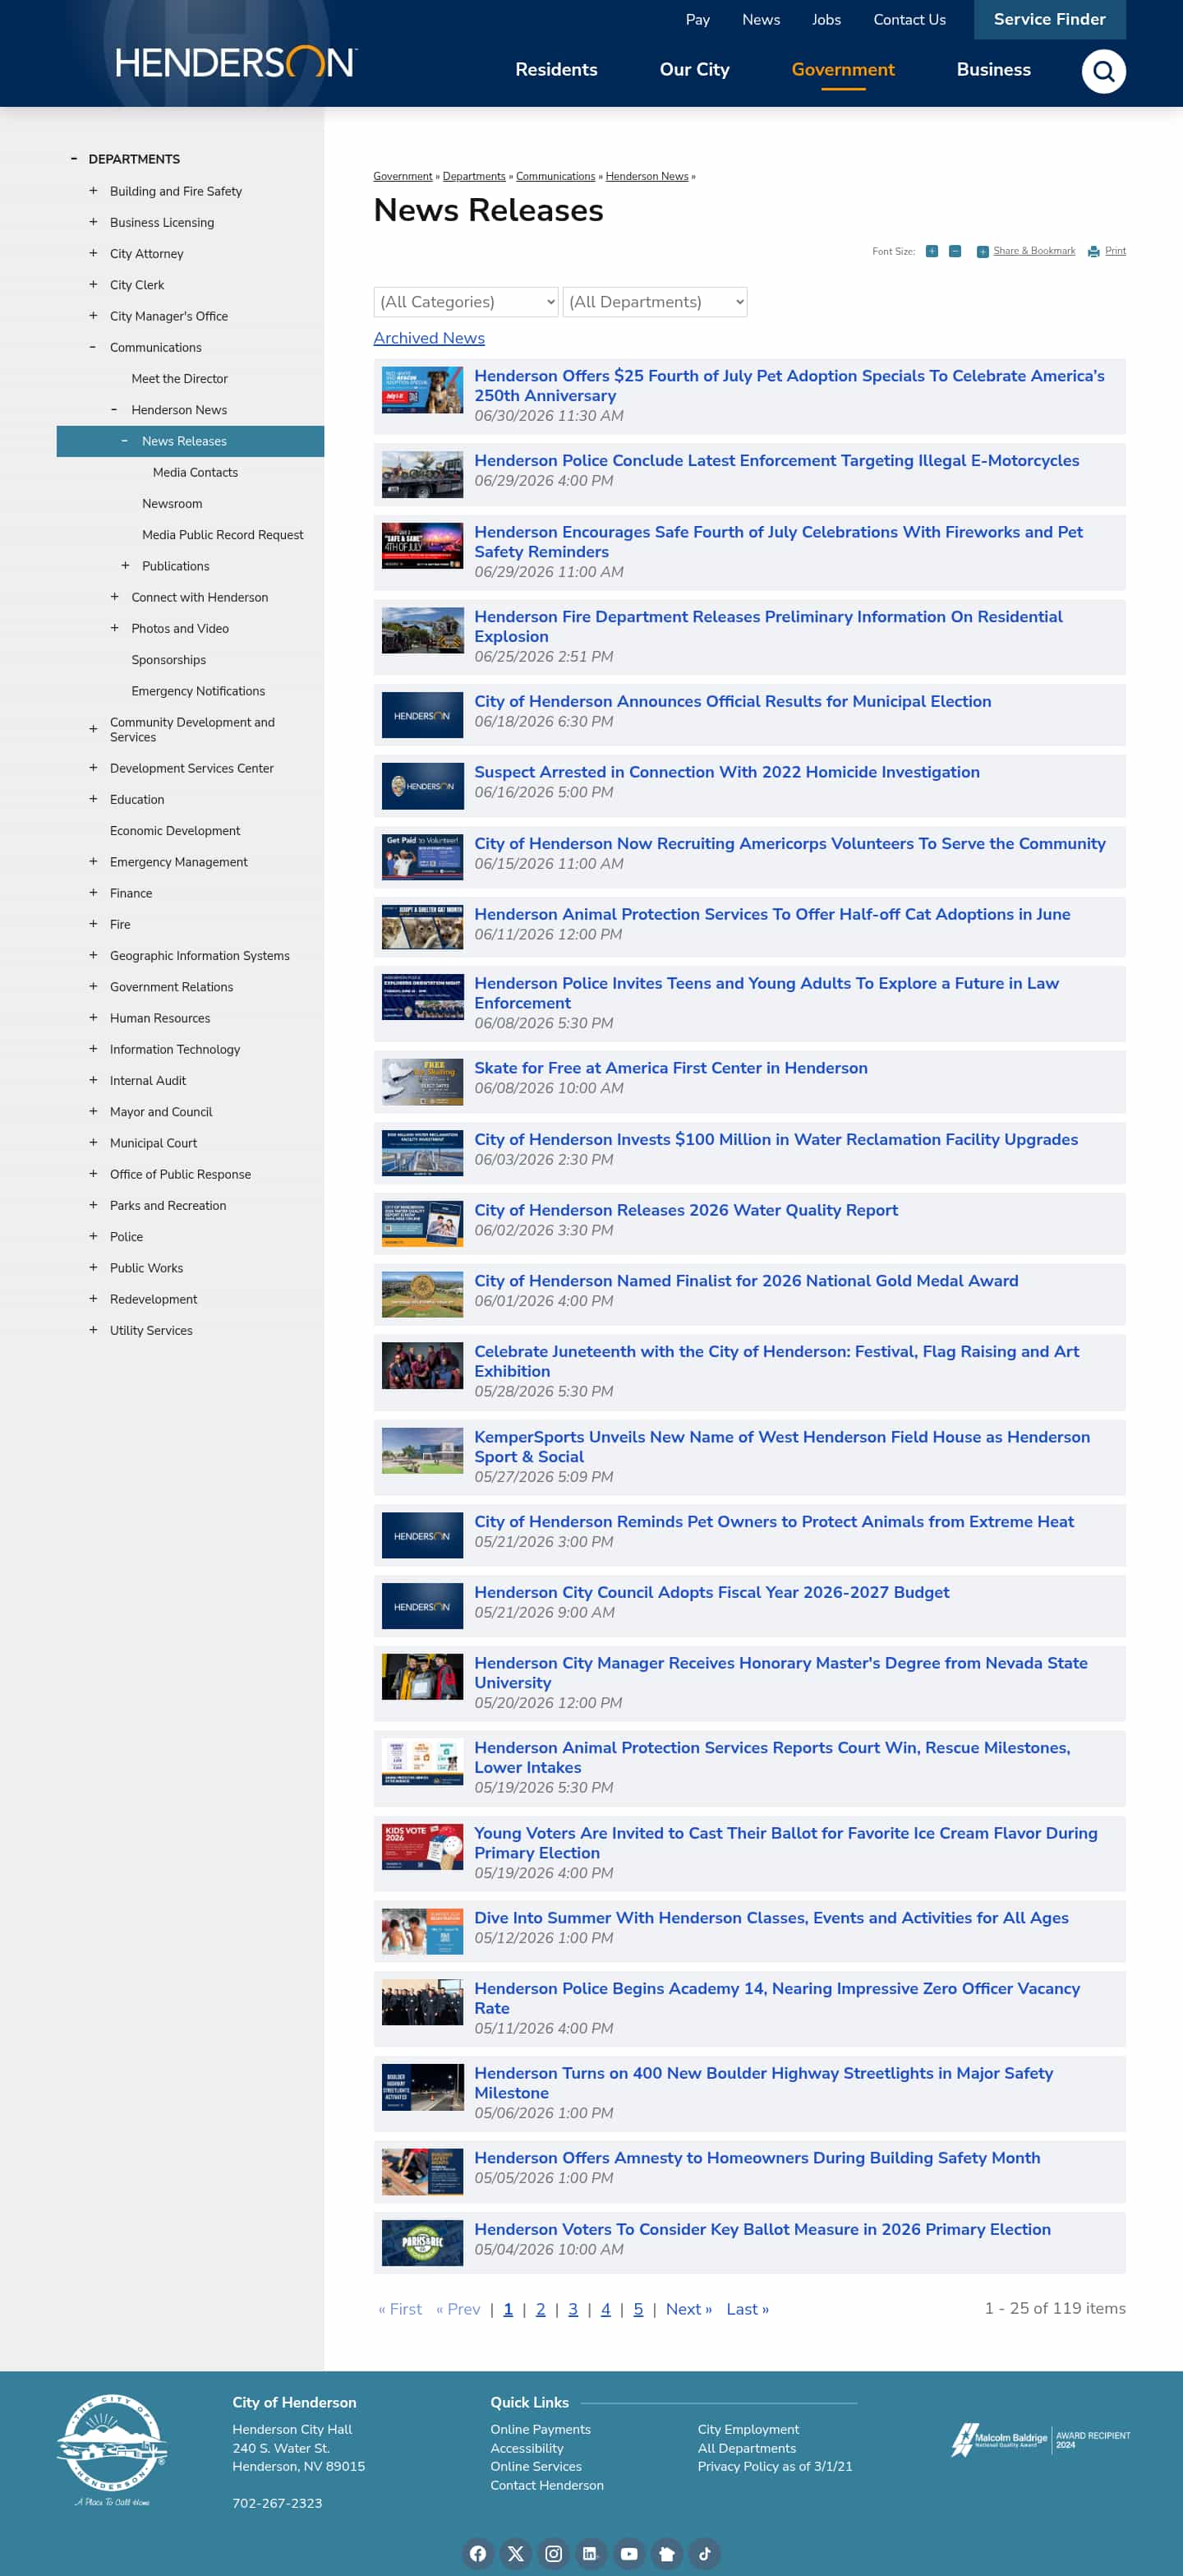Expand the Connect with Henderson node
This screenshot has height=2576, width=1183.
[x=114, y=596]
